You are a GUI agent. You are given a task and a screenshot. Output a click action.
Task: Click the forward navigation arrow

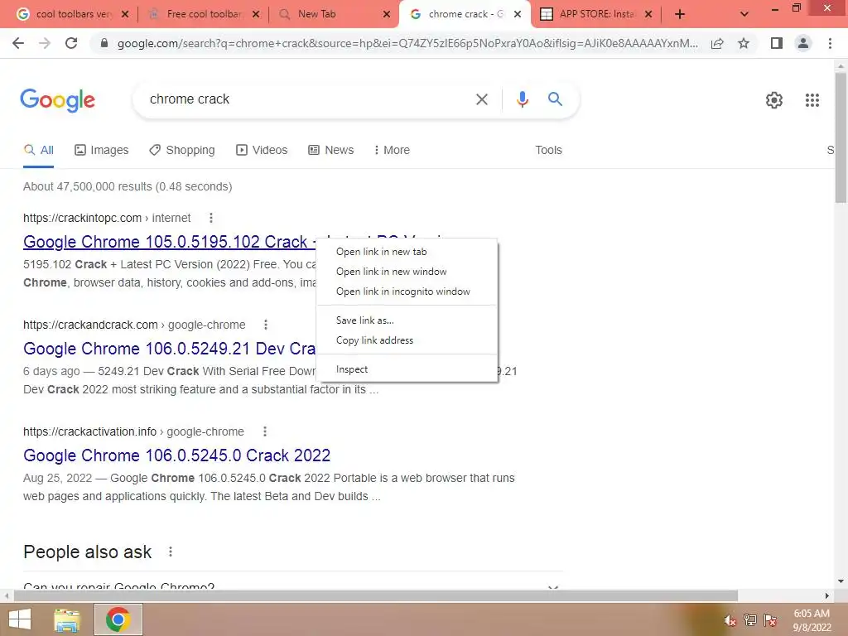point(45,43)
